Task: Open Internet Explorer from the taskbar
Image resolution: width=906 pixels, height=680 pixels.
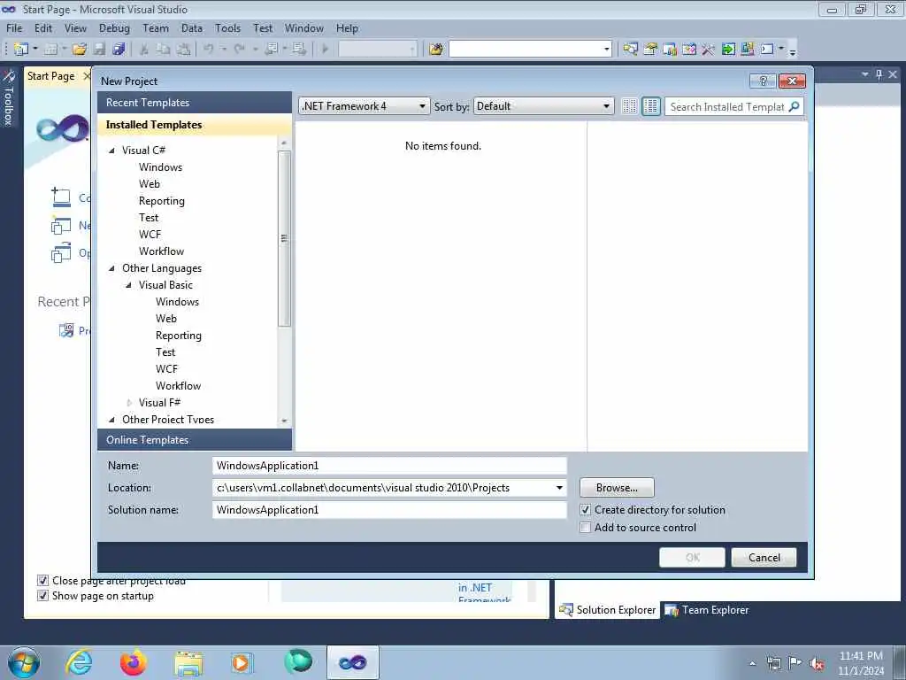Action: click(x=79, y=662)
